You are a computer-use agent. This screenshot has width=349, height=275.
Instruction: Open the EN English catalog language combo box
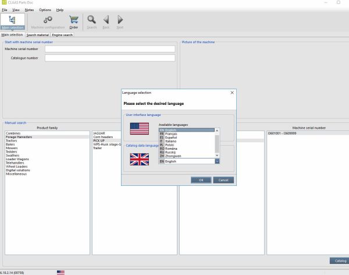coord(189,161)
